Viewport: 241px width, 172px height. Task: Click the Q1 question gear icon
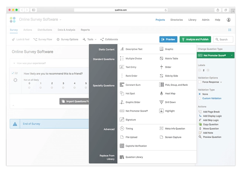(15, 80)
